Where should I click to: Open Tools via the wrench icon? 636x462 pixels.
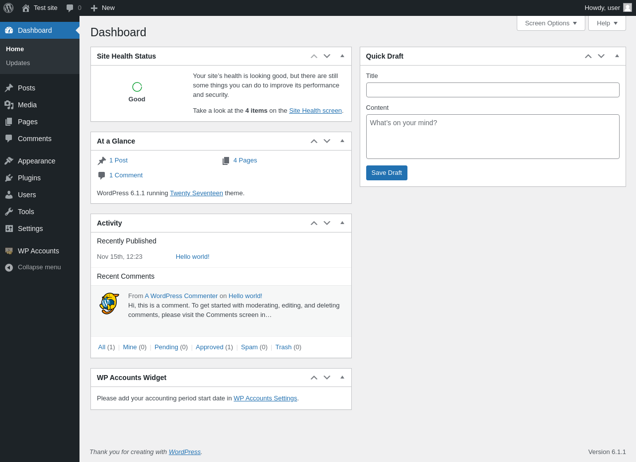point(9,212)
